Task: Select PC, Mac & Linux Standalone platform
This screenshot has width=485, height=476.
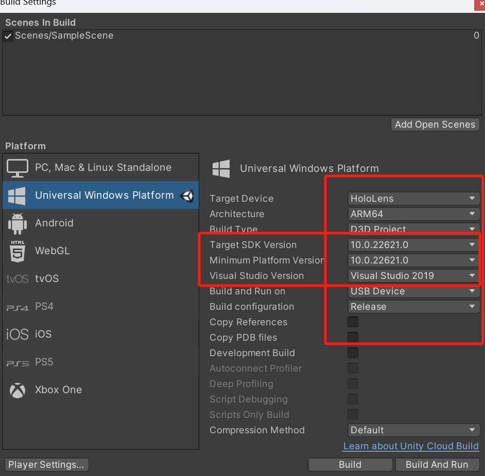Action: (x=100, y=168)
